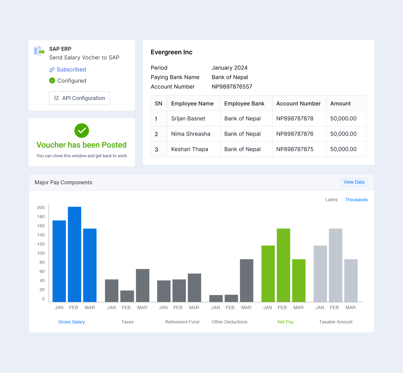This screenshot has width=403, height=373.
Task: Toggle the Subscribed status for SAP ERP
Action: point(71,70)
